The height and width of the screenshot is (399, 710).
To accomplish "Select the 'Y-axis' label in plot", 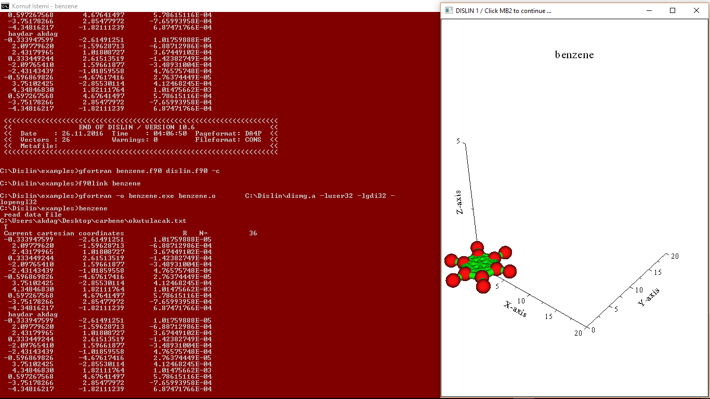I will (x=649, y=297).
